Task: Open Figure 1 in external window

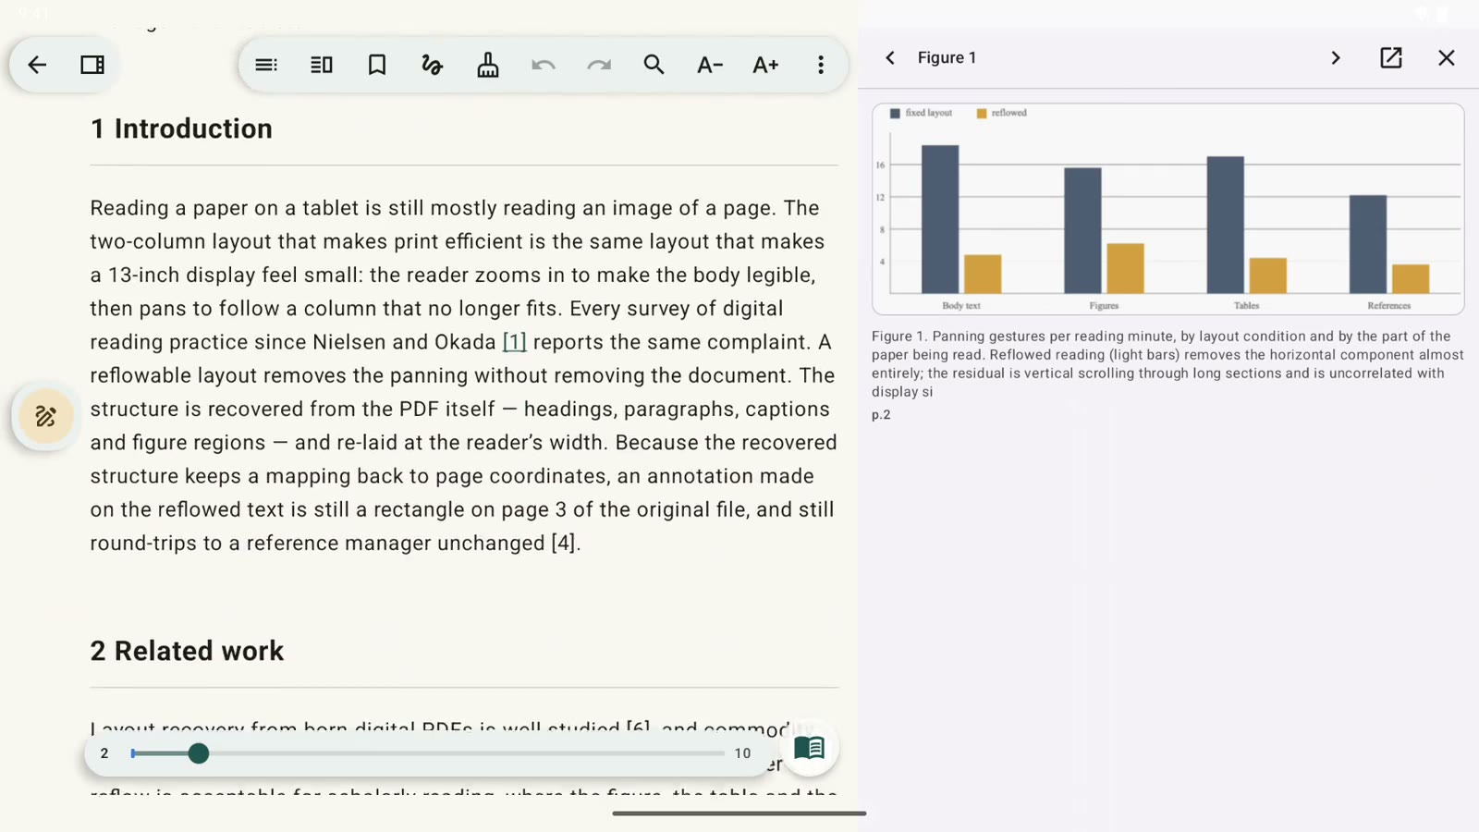Action: 1391,57
